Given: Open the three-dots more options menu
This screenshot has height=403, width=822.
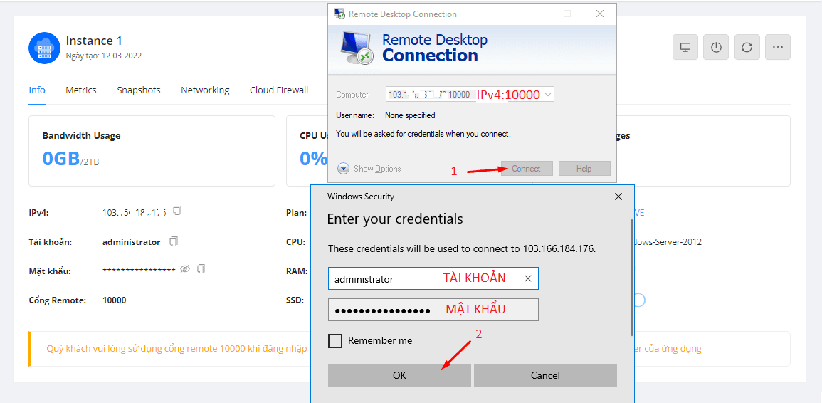Looking at the screenshot, I should click(777, 48).
